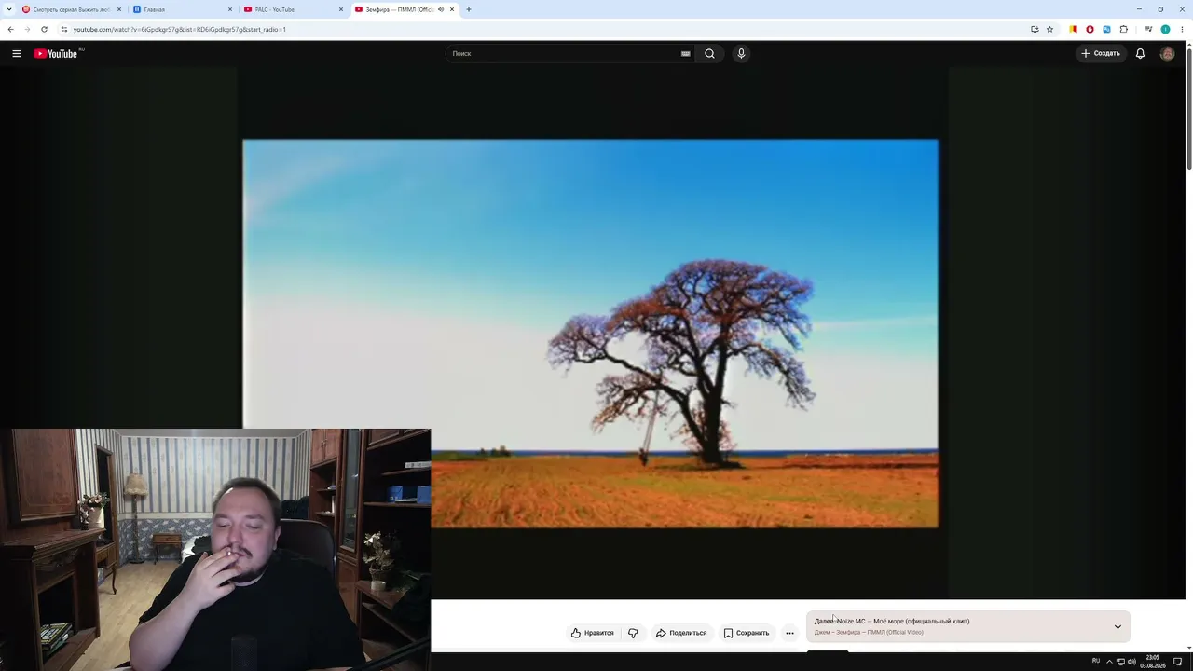1193x671 pixels.
Task: Open the three-dot more actions menu under the video
Action: click(789, 633)
